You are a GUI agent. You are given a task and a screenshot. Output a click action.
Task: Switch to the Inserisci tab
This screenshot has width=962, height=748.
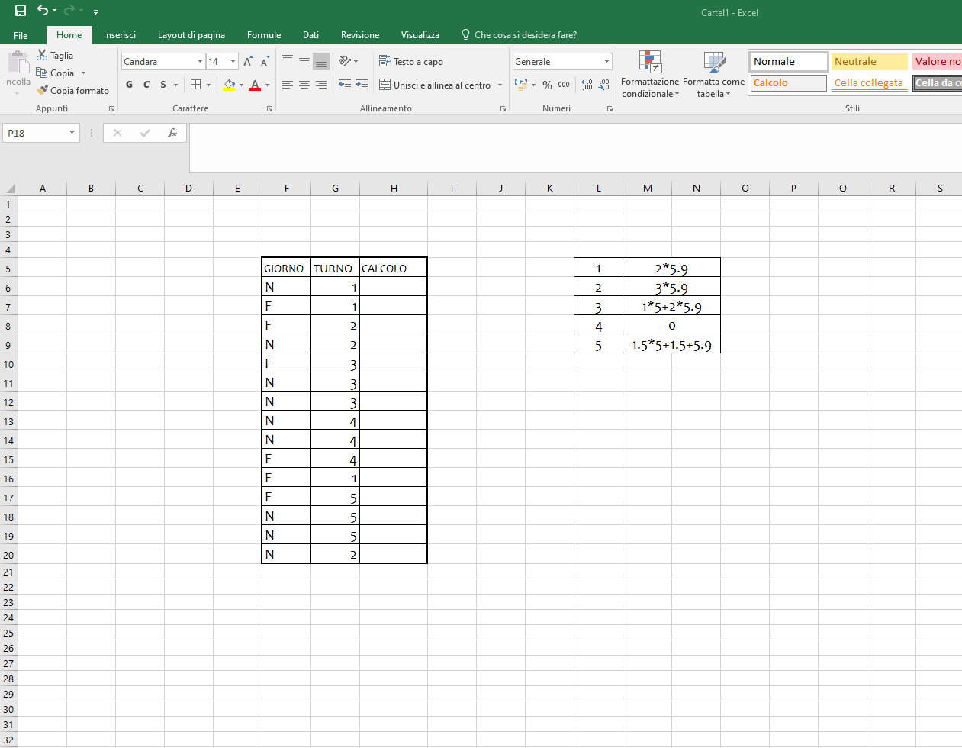pyautogui.click(x=120, y=35)
